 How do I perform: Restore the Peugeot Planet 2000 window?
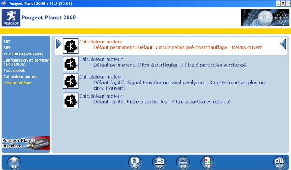click(283, 3)
